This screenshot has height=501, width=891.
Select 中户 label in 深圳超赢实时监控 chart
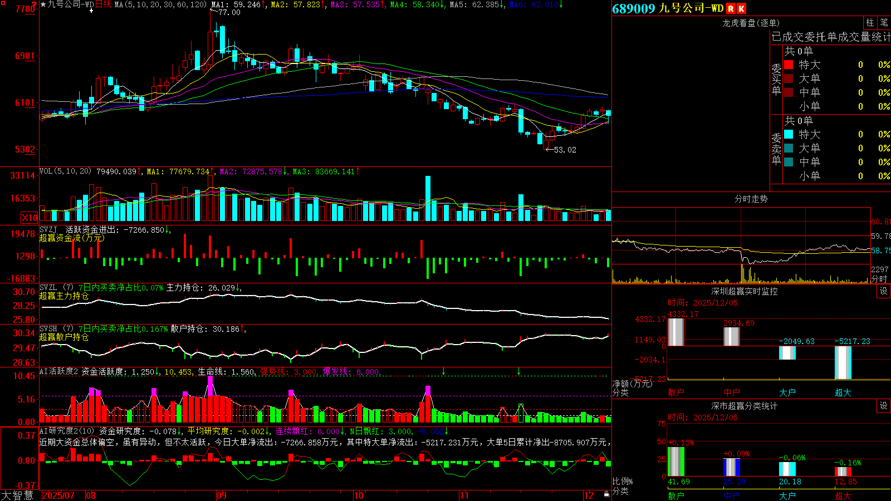[x=732, y=392]
